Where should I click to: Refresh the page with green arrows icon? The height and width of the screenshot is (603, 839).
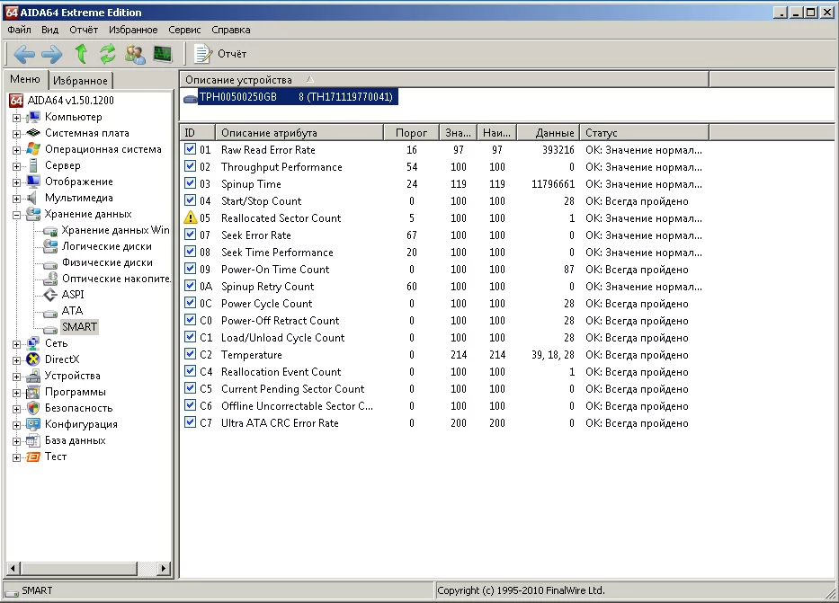[x=108, y=54]
